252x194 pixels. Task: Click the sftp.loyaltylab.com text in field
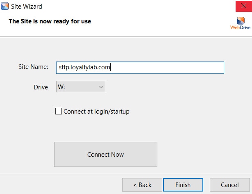(84, 67)
